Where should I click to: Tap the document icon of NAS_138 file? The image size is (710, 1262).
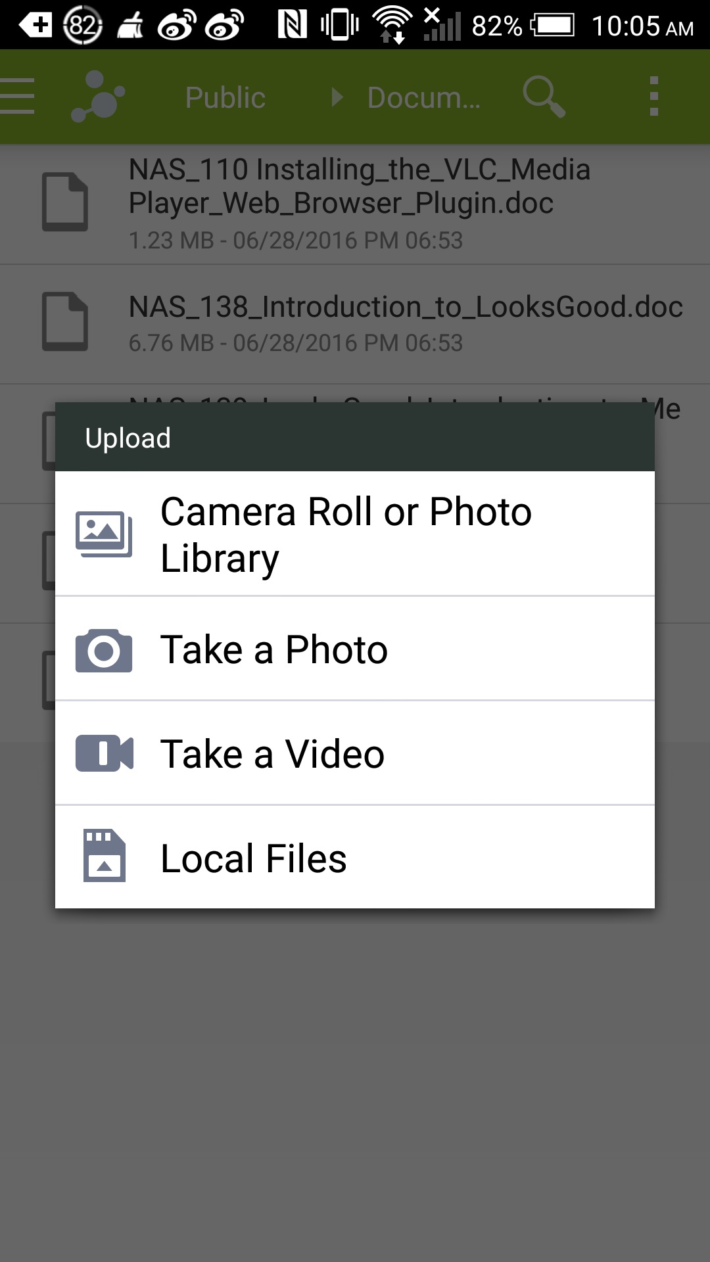pyautogui.click(x=65, y=321)
